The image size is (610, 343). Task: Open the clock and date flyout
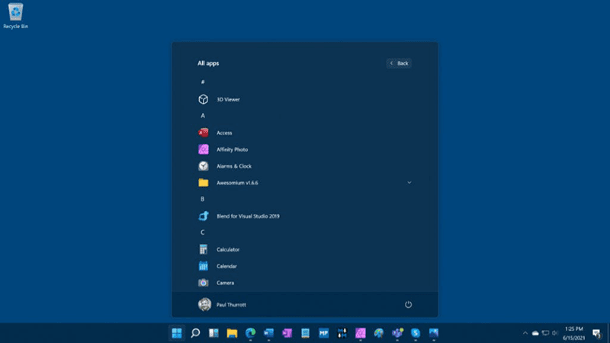coord(574,333)
